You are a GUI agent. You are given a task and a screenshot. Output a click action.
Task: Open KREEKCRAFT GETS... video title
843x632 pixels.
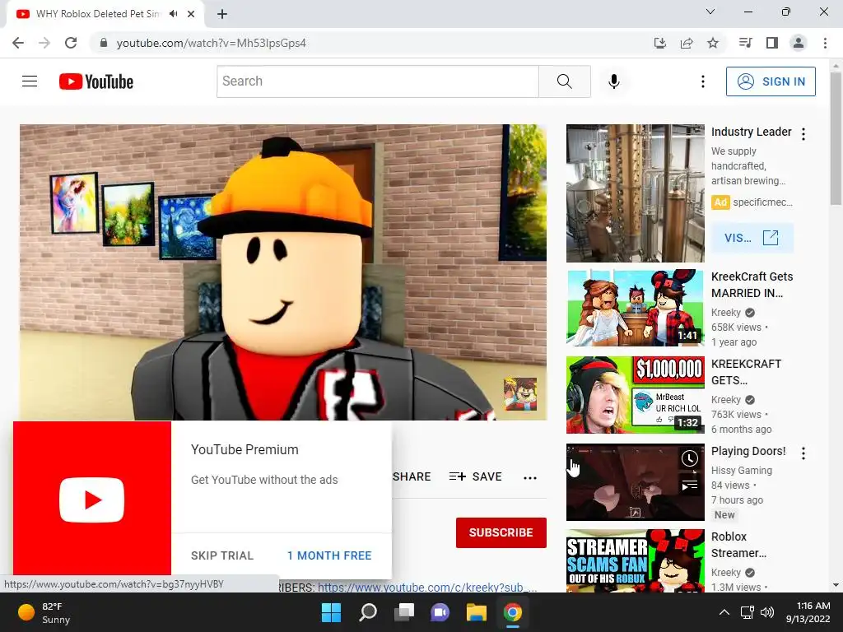coord(746,372)
